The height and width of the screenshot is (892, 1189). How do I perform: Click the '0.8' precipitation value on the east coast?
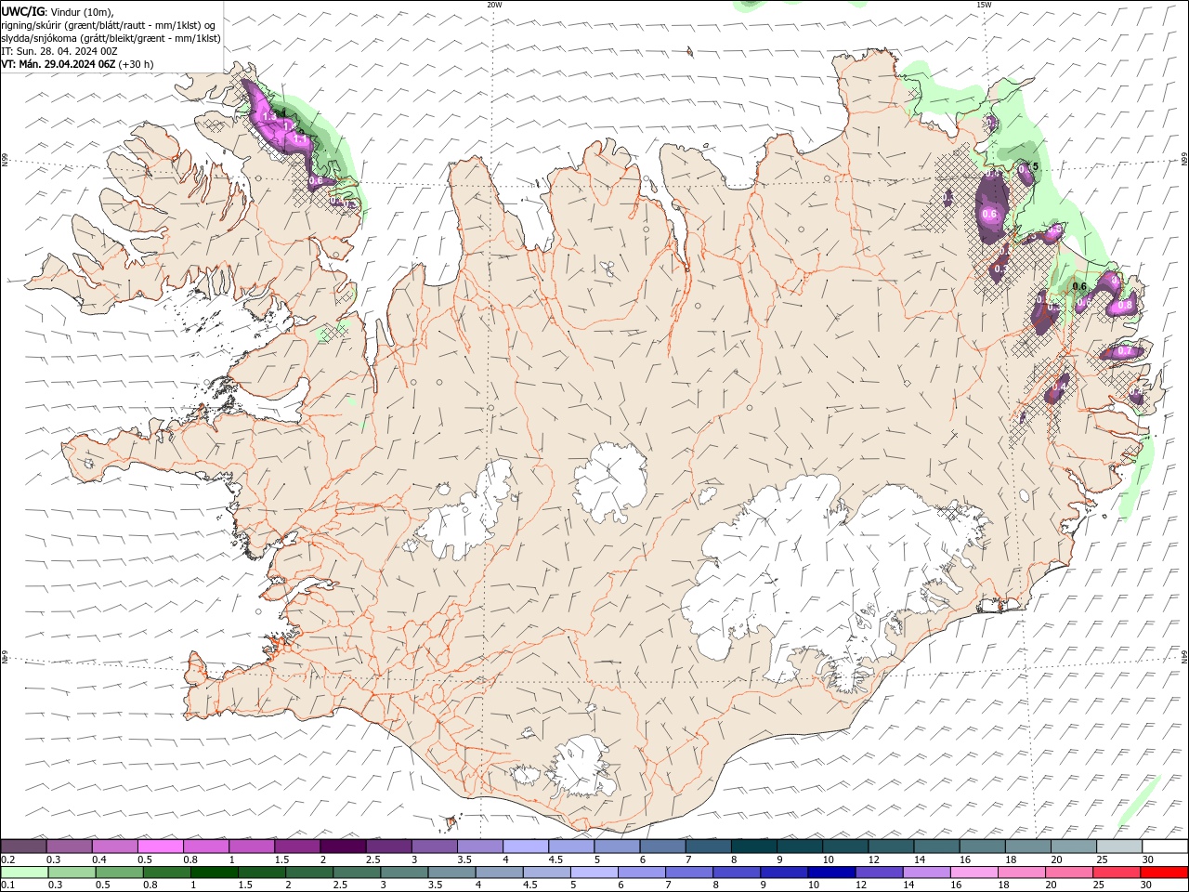[x=1125, y=305]
